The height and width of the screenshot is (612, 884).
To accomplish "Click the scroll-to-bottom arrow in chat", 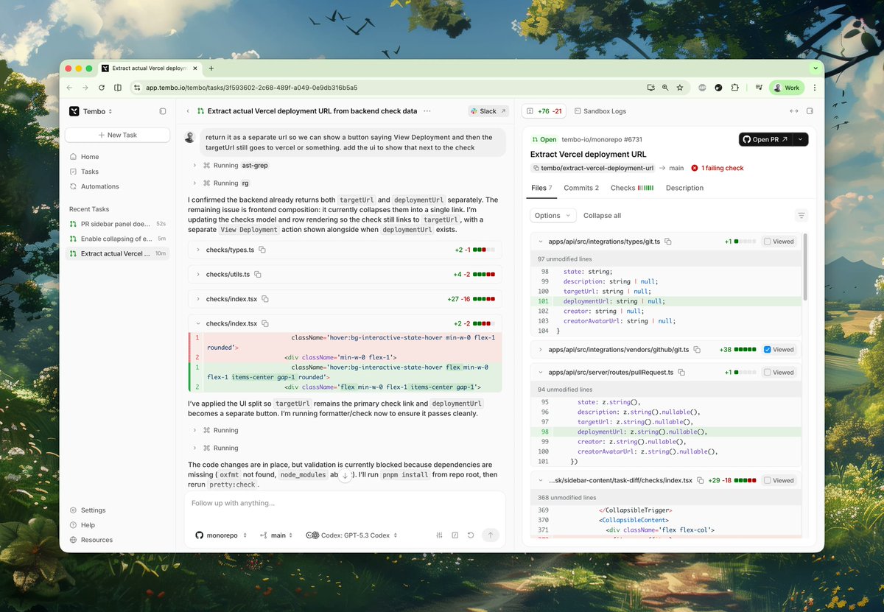I will tap(345, 476).
